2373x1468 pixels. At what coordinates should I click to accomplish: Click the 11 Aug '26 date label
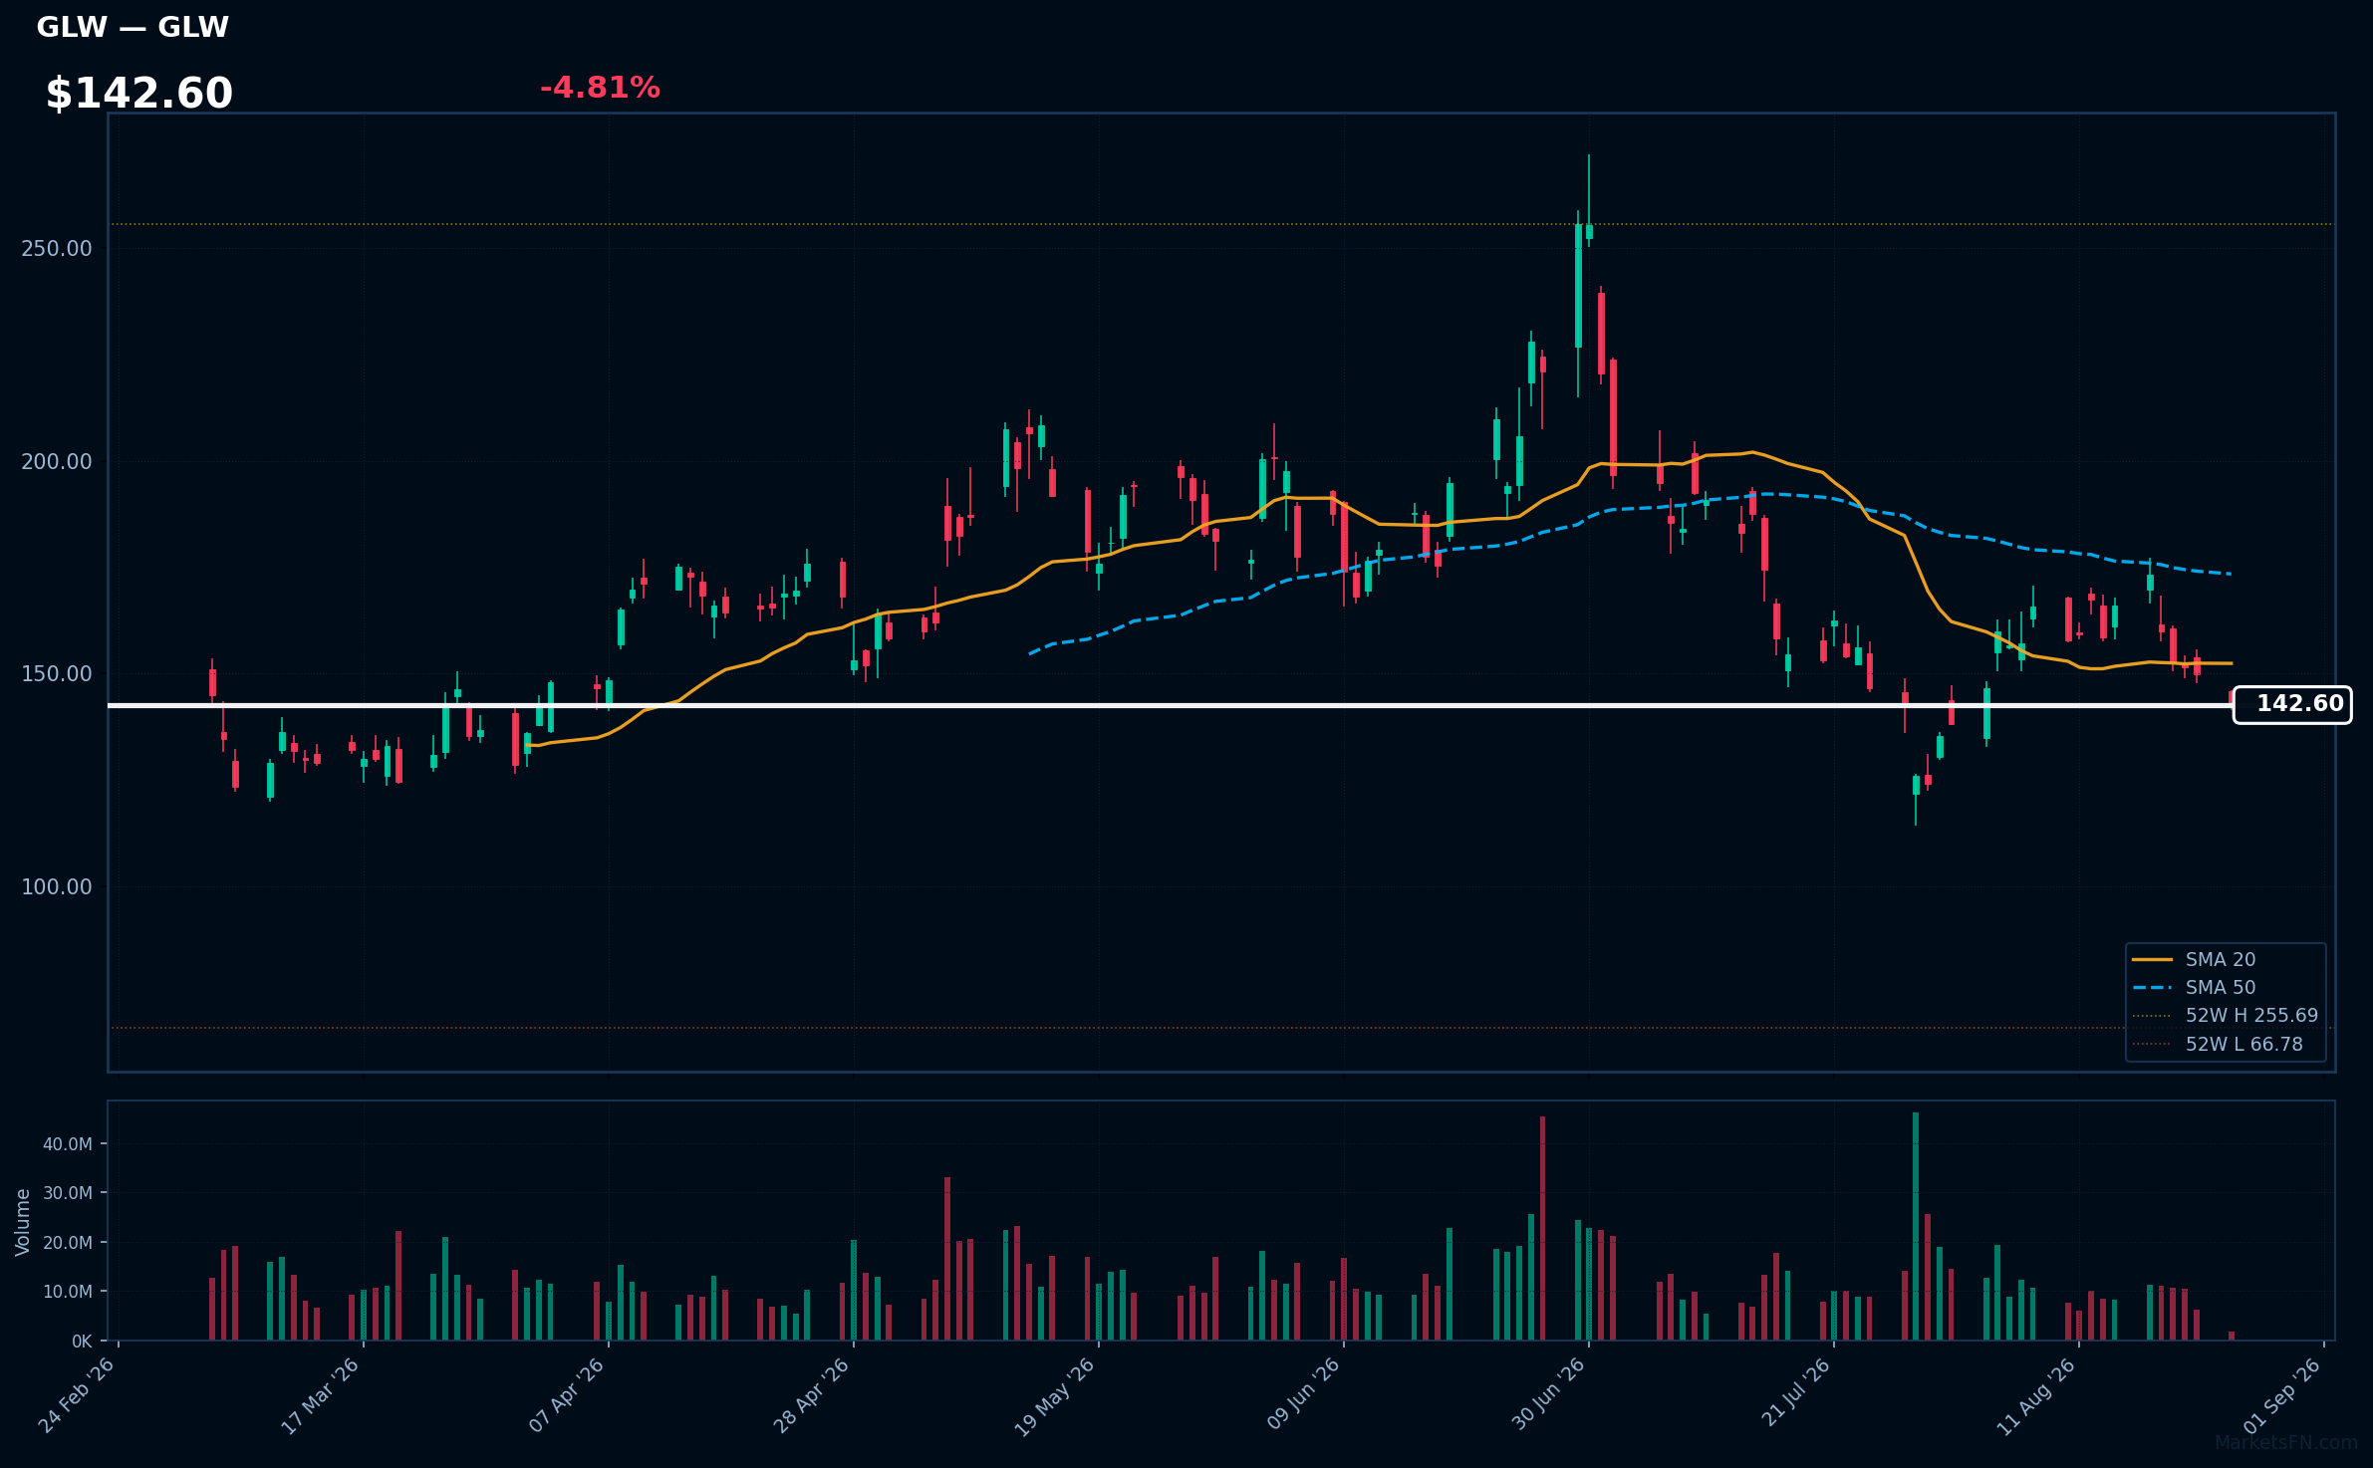2036,1396
